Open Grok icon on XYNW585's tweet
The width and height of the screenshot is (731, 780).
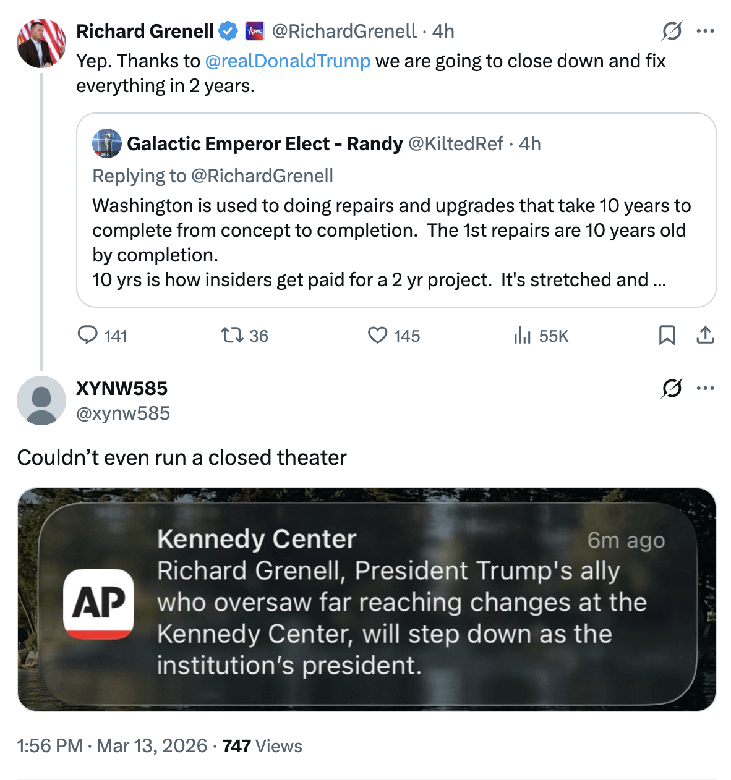tap(672, 388)
